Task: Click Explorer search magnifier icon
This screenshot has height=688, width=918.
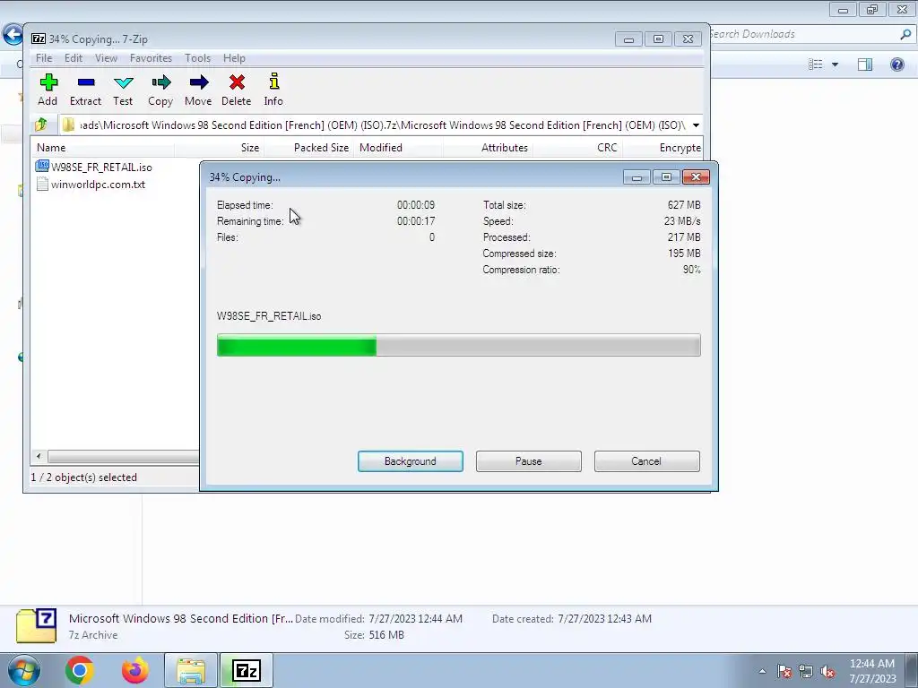Action: [x=905, y=35]
